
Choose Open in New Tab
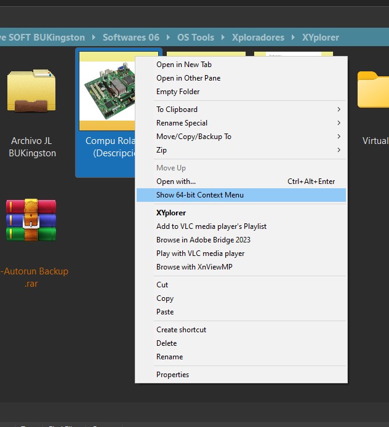pyautogui.click(x=184, y=65)
